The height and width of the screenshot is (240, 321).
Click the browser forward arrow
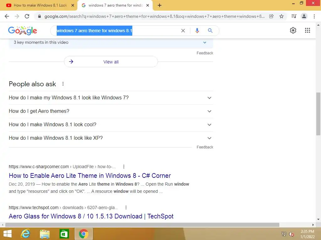17,16
